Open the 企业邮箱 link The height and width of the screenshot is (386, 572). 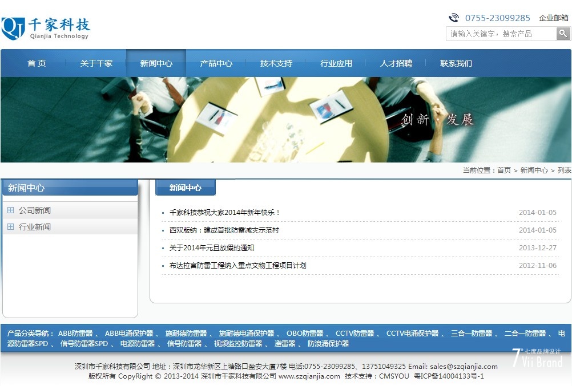click(x=553, y=18)
